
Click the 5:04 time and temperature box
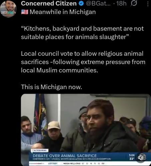coord(132,157)
